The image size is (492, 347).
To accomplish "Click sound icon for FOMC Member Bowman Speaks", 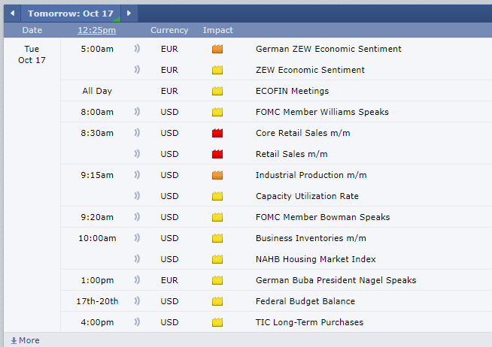I will point(138,217).
